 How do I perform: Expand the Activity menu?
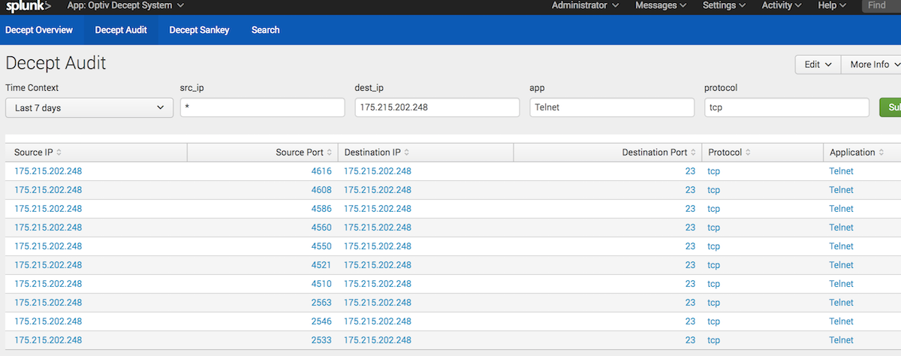pos(782,5)
